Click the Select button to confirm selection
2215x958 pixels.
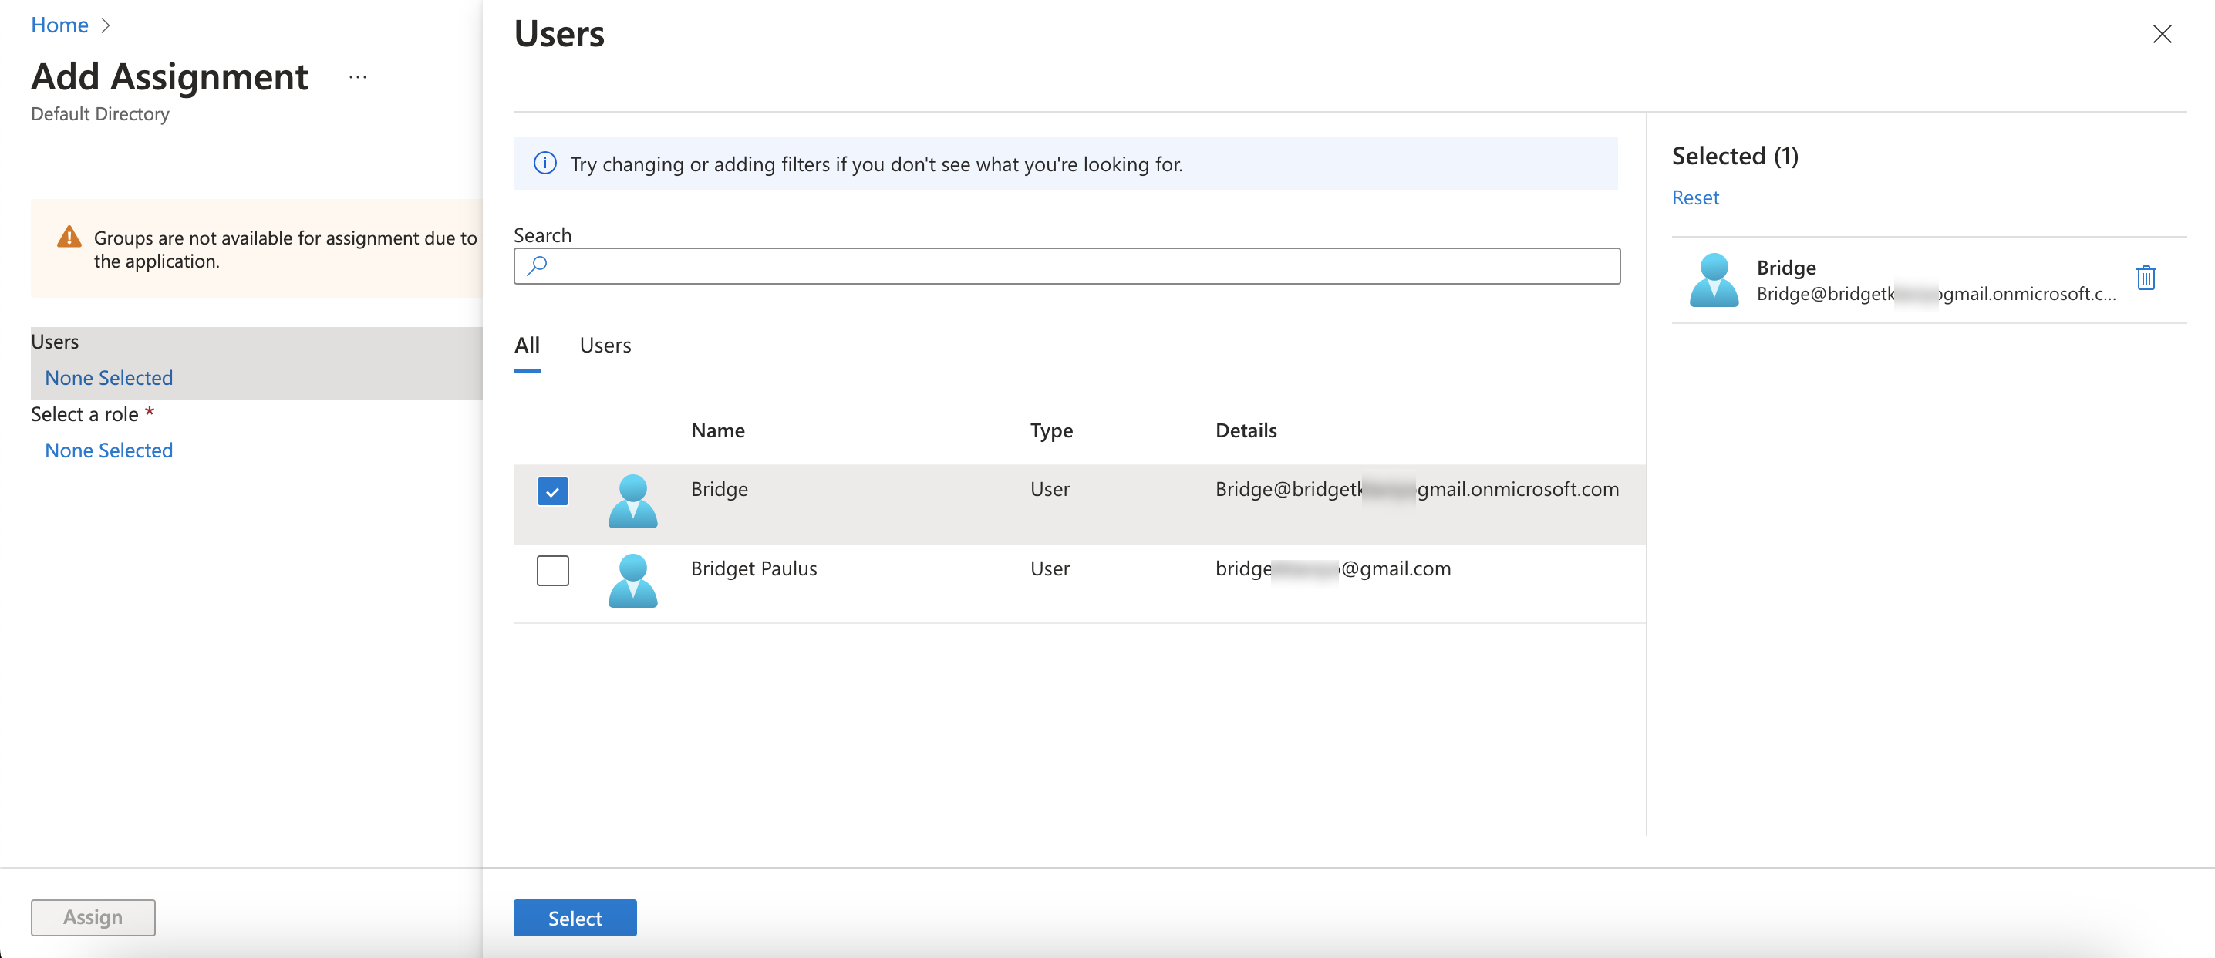[x=575, y=917]
